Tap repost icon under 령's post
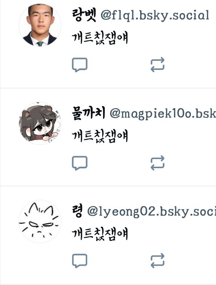This screenshot has height=285, width=216. (158, 261)
